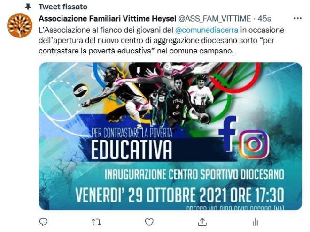Click the volleyball in the poster image
The height and width of the screenshot is (232, 310).
(81, 90)
